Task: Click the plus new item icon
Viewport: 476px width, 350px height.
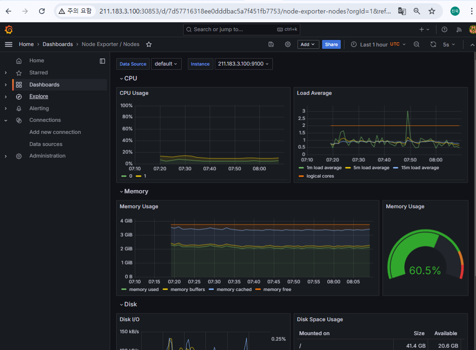Action: [421, 29]
